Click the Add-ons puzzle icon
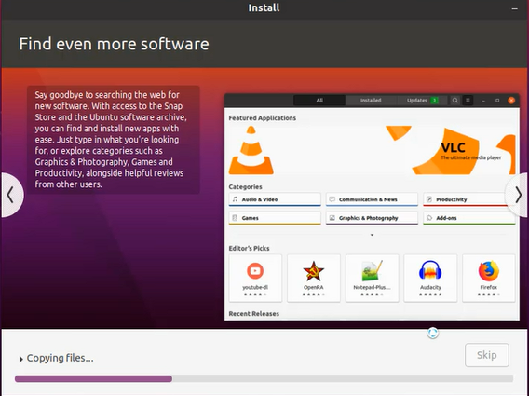The image size is (529, 396). pyautogui.click(x=429, y=218)
